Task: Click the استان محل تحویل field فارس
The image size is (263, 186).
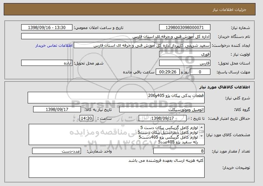Action: pos(185,63)
